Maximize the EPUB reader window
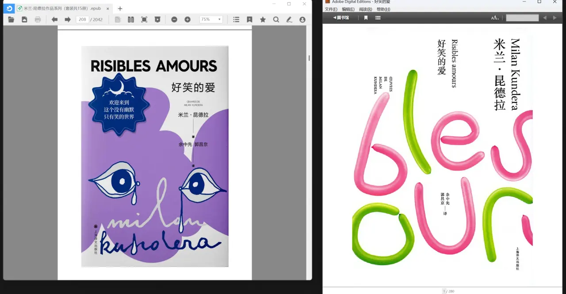 289,4
